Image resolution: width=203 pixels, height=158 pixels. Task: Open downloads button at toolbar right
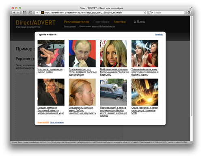(189, 13)
